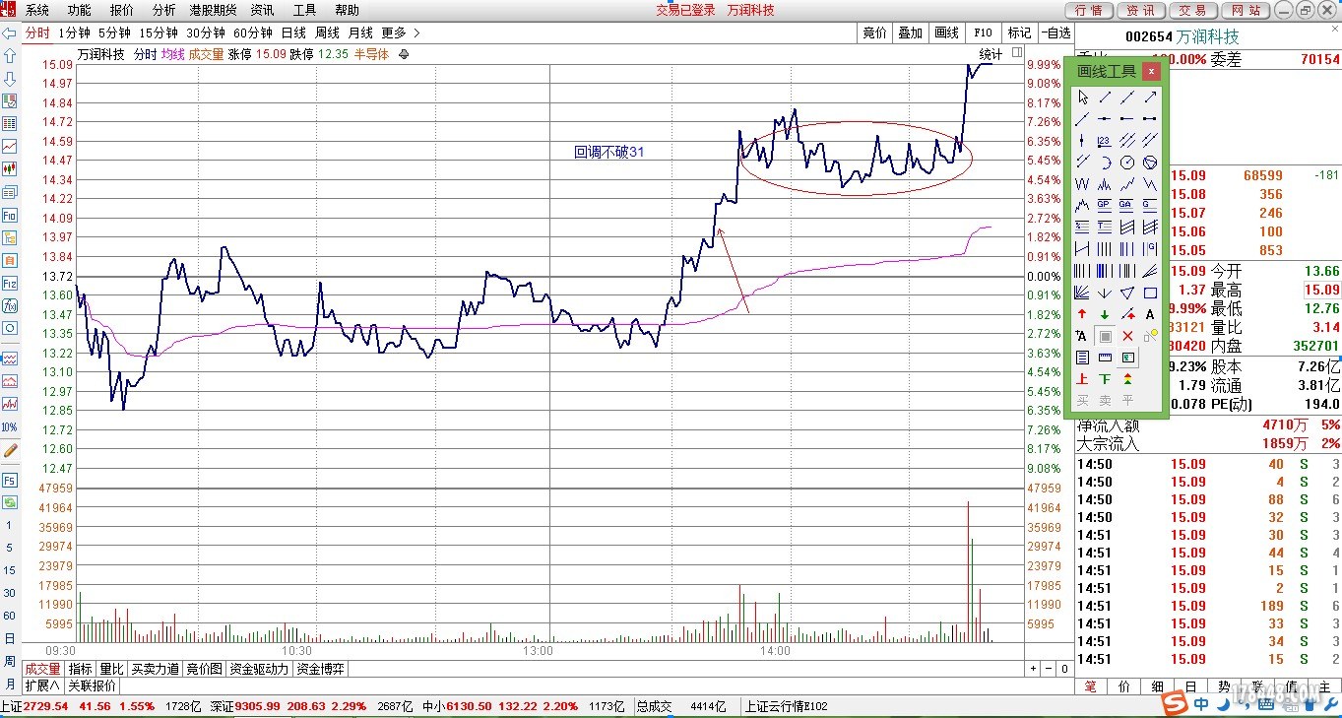Image resolution: width=1342 pixels, height=718 pixels.
Task: Open the 资讯 button at top right
Action: (1140, 10)
